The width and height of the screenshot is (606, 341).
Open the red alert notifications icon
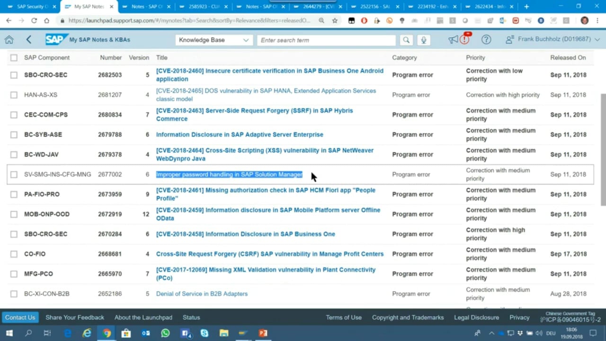click(x=465, y=39)
